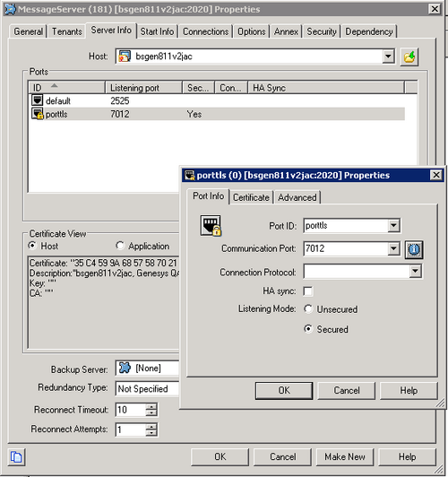Image resolution: width=448 pixels, height=477 pixels.
Task: Select the porttls secured port row icon
Action: pos(38,114)
